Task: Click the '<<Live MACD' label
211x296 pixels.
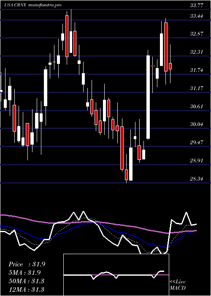Action: pyautogui.click(x=178, y=285)
